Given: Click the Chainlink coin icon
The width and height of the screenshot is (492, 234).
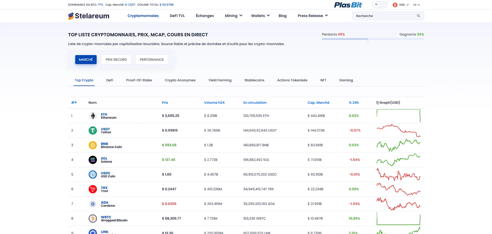Looking at the screenshot, I should click(x=93, y=232).
